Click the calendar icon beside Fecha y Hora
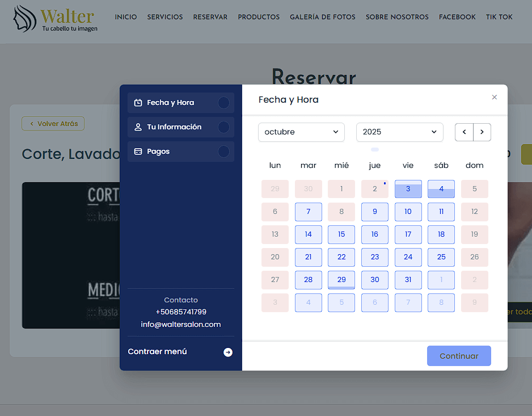This screenshot has width=532, height=416. click(x=138, y=103)
